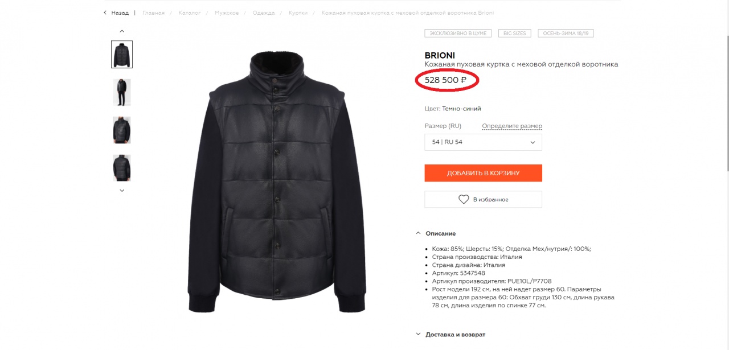Expand the Доставка и возврат section

click(419, 335)
